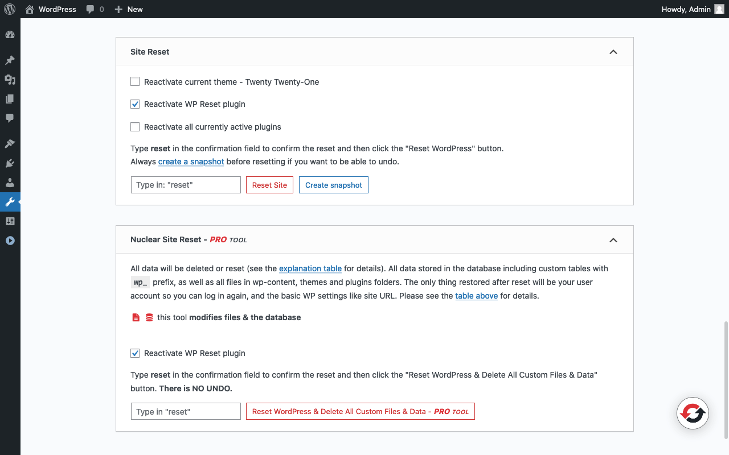Viewport: 729px width, 455px height.
Task: Click the Reset Site button
Action: (269, 185)
